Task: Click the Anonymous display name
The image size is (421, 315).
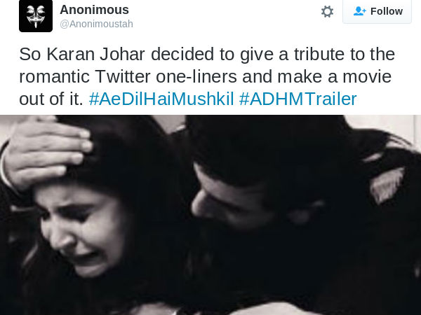Action: pyautogui.click(x=94, y=10)
